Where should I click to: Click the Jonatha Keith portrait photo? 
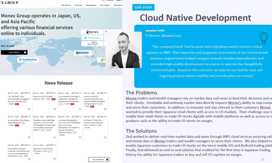tap(123, 50)
